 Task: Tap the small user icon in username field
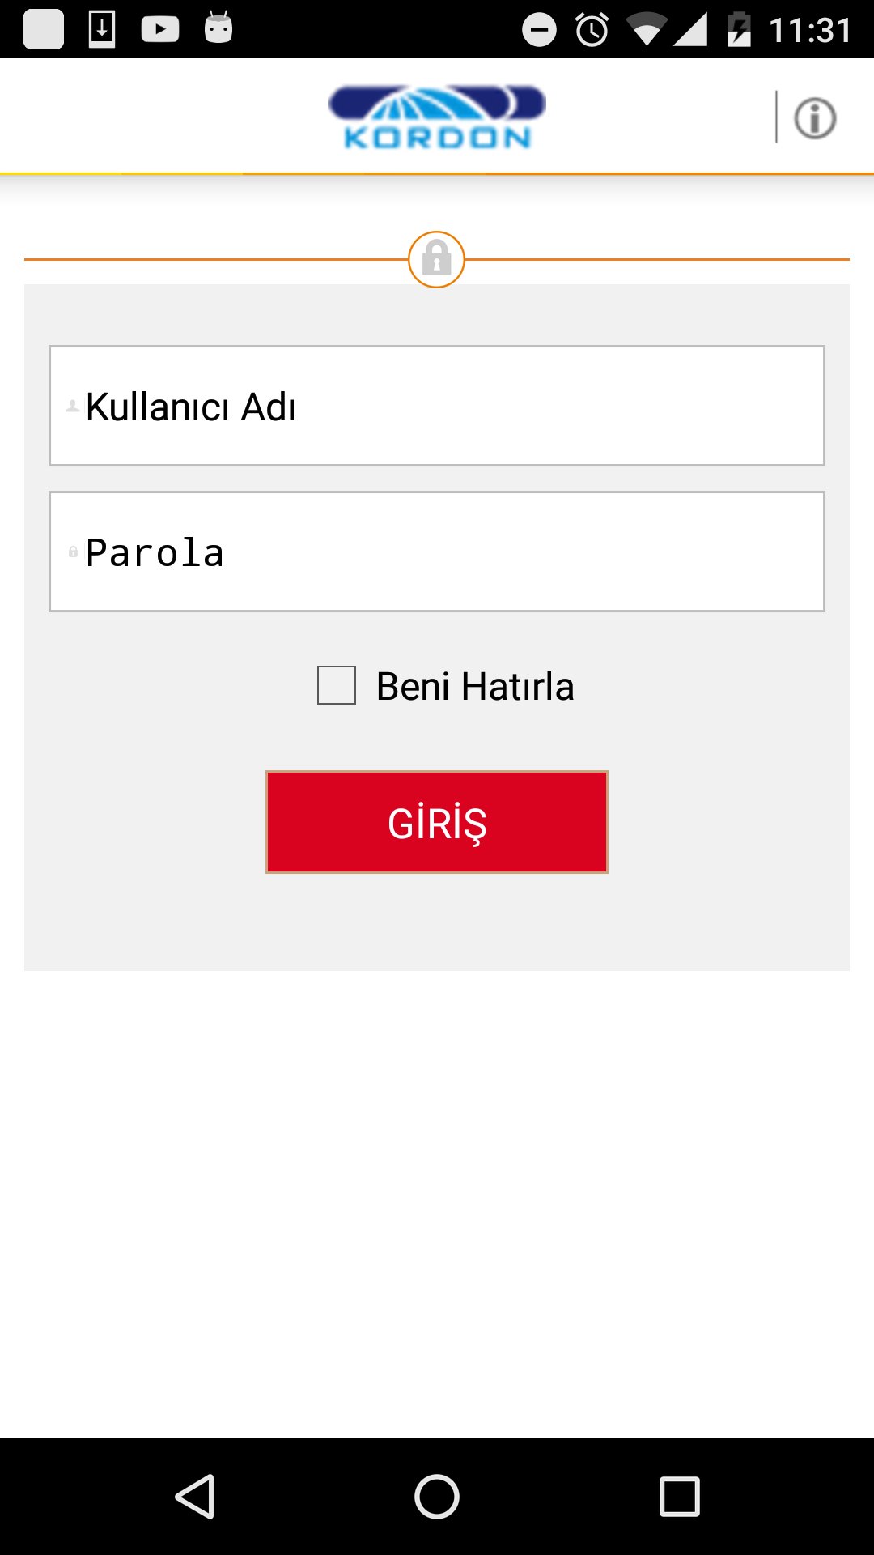pyautogui.click(x=73, y=406)
